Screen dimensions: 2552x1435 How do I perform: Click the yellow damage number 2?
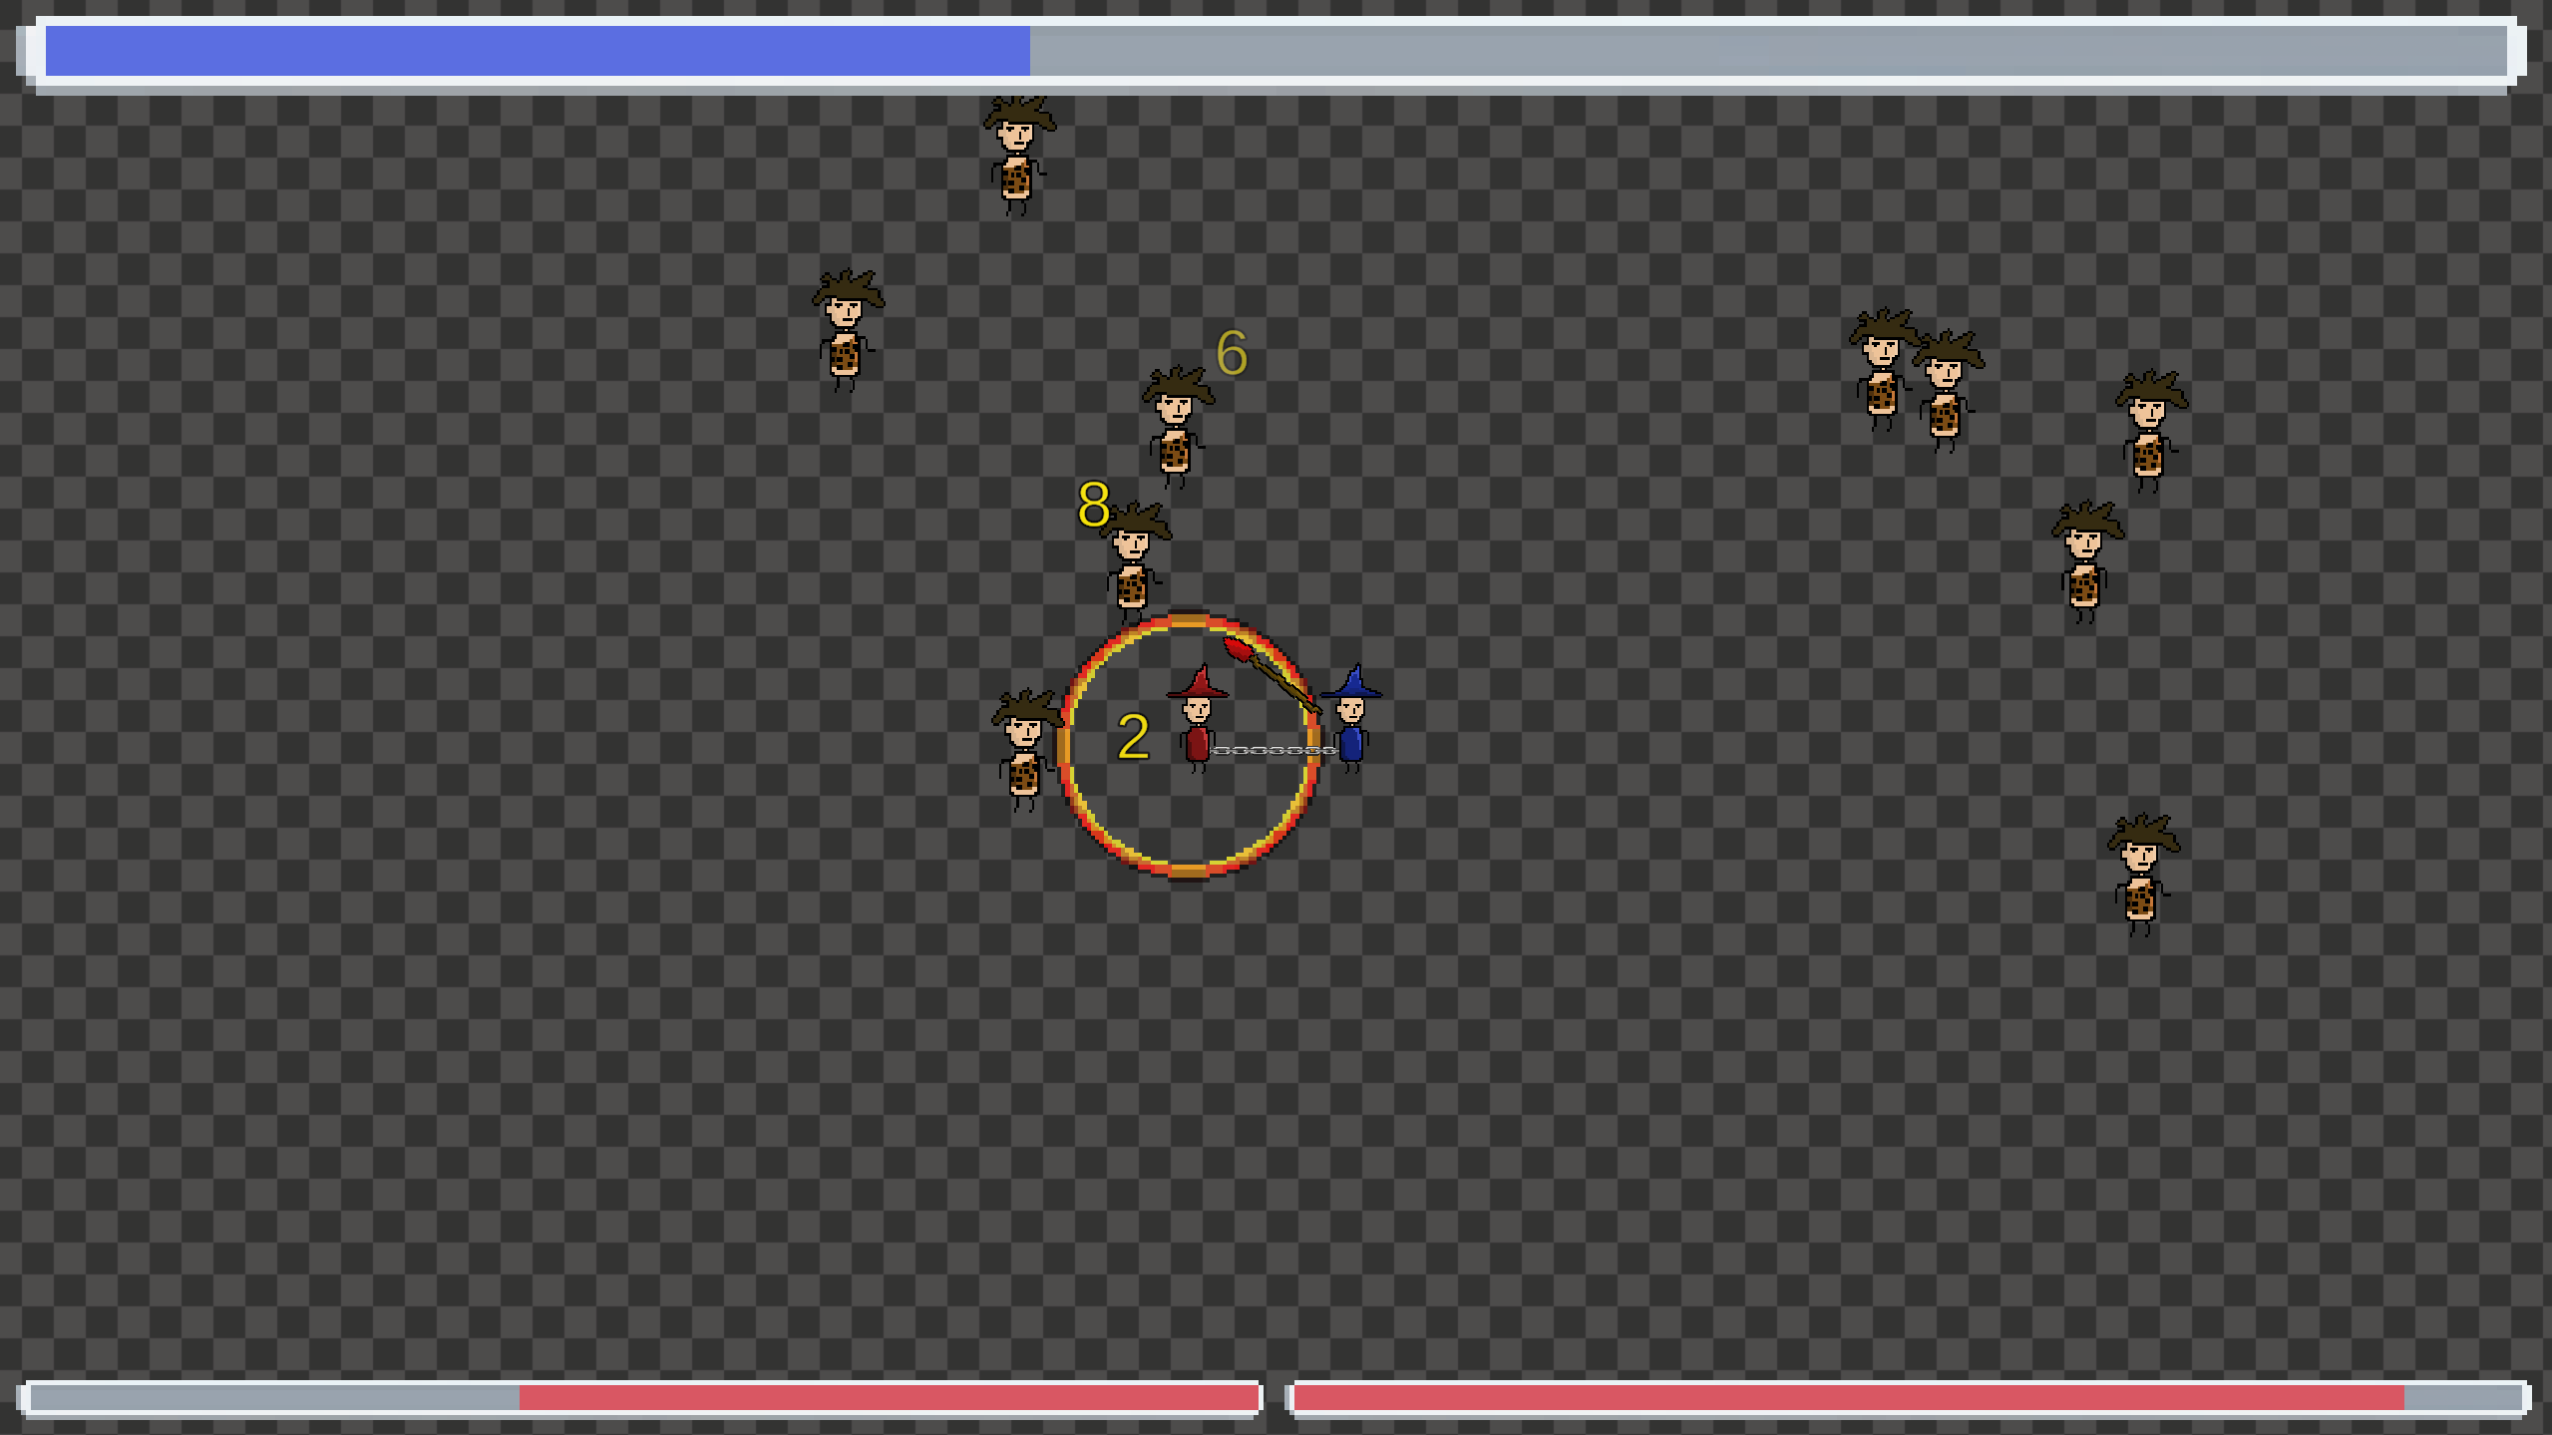[1133, 737]
